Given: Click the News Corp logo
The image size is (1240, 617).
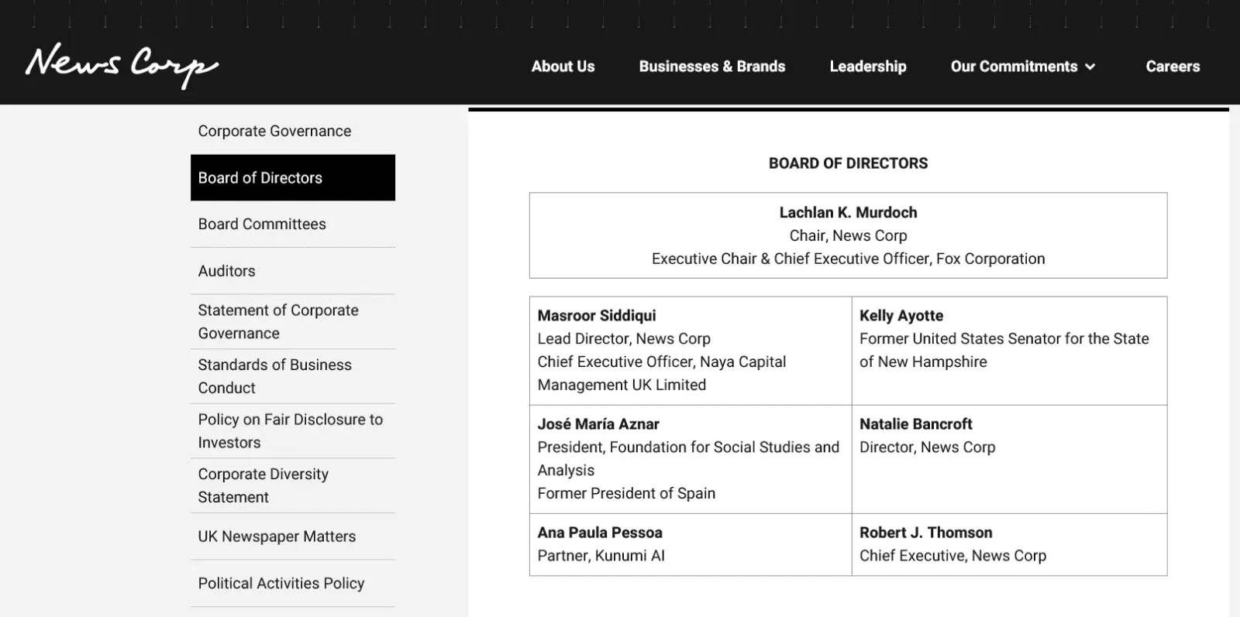Looking at the screenshot, I should pos(122,65).
